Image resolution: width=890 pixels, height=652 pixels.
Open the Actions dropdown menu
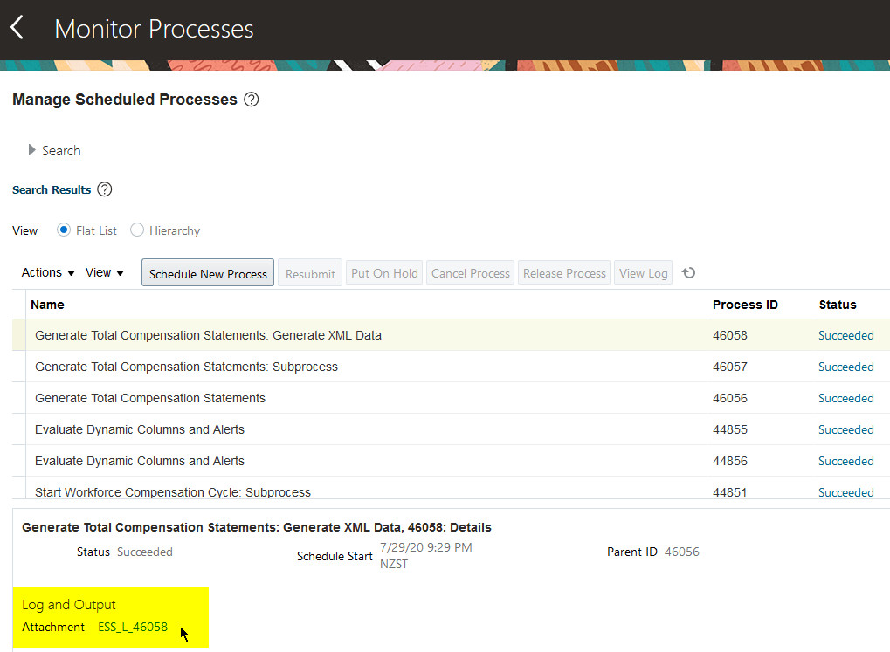48,272
